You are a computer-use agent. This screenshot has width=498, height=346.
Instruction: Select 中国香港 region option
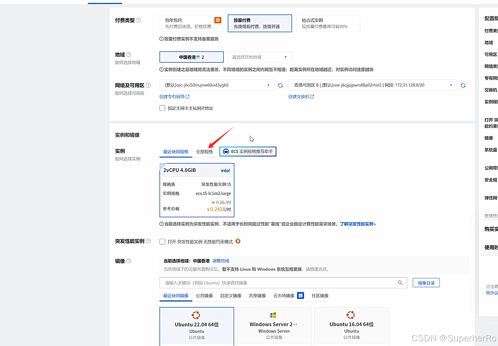(x=191, y=57)
